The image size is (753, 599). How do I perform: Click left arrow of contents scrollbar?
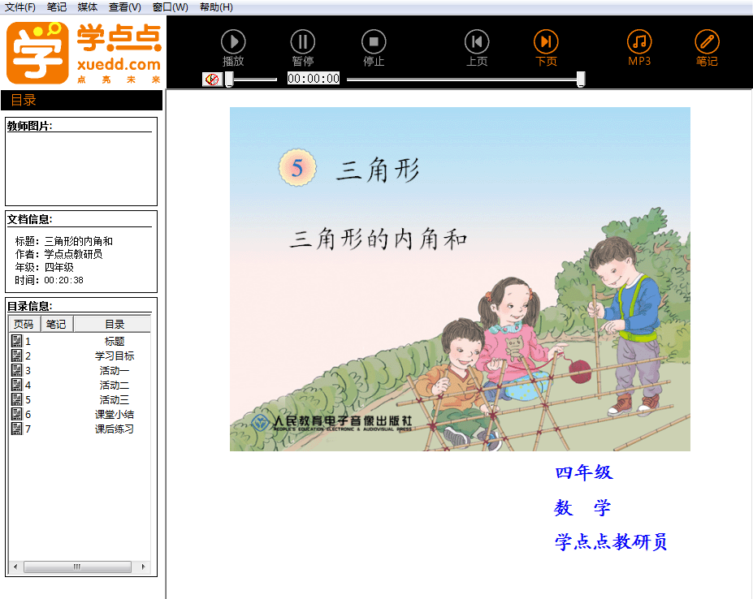coord(15,567)
